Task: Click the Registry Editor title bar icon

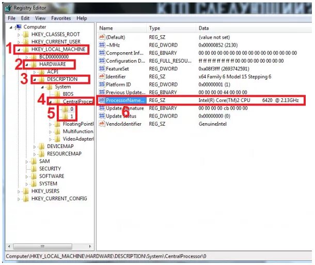Action: click(x=8, y=8)
